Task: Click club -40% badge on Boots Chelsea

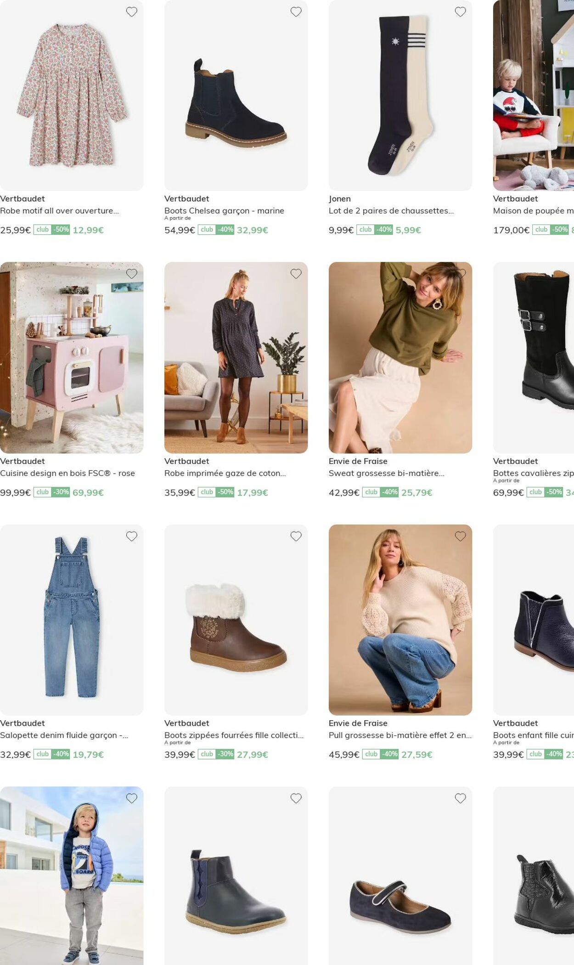Action: click(x=216, y=230)
